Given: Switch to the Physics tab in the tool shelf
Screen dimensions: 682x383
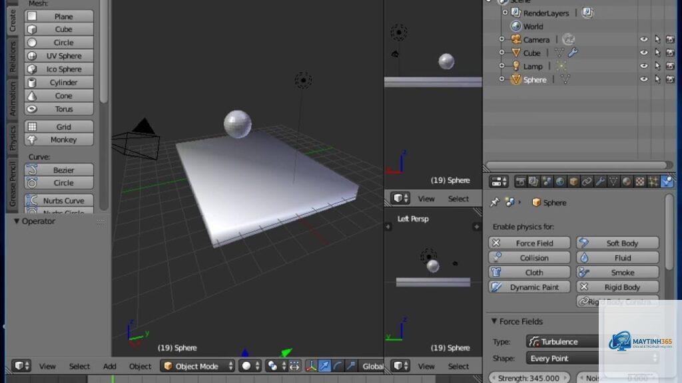Looking at the screenshot, I should [12, 138].
